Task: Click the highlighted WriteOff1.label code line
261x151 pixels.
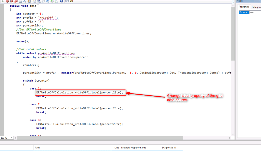Action: point(79,92)
